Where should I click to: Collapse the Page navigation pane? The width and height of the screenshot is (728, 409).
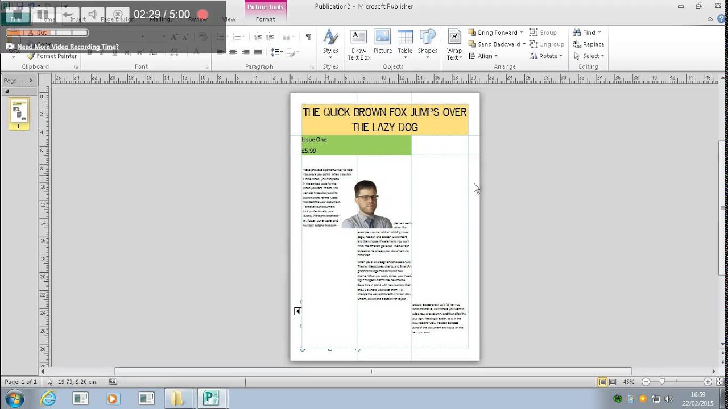tap(31, 80)
